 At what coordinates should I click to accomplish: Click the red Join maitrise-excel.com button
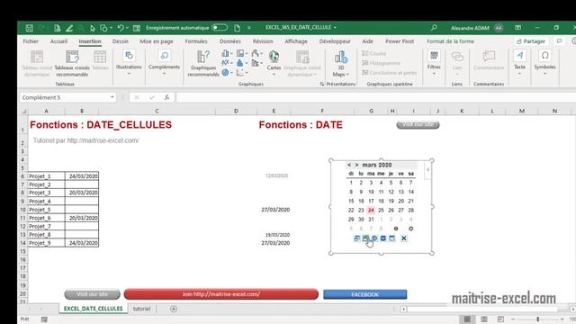coord(221,294)
